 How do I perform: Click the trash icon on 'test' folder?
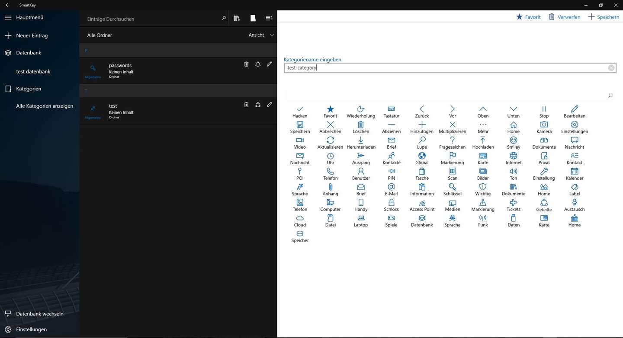(x=246, y=105)
